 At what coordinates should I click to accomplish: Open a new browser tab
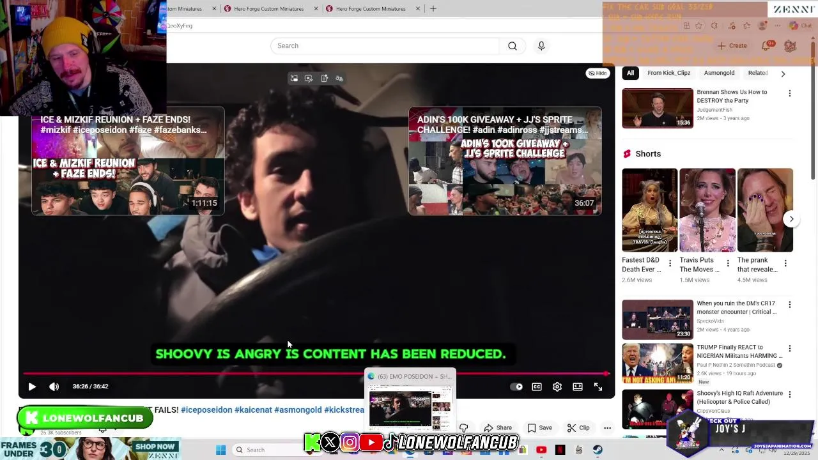433,8
